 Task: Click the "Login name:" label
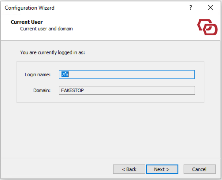click(x=38, y=75)
